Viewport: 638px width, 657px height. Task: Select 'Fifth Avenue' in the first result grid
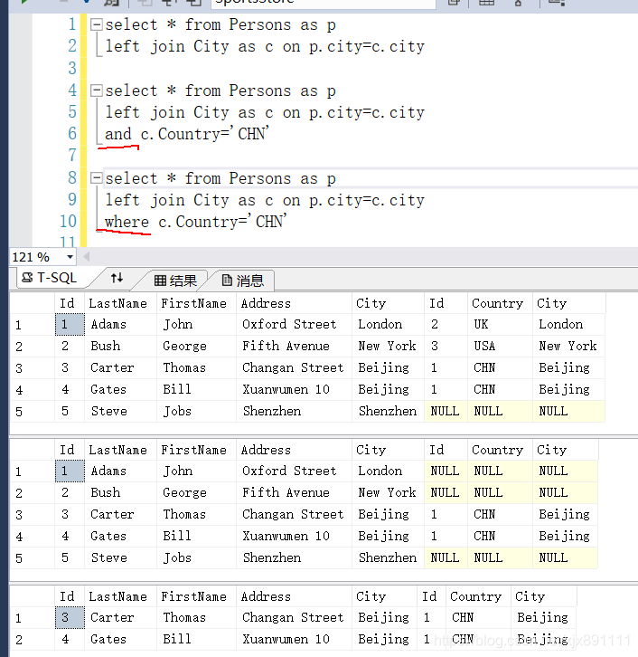coord(294,346)
